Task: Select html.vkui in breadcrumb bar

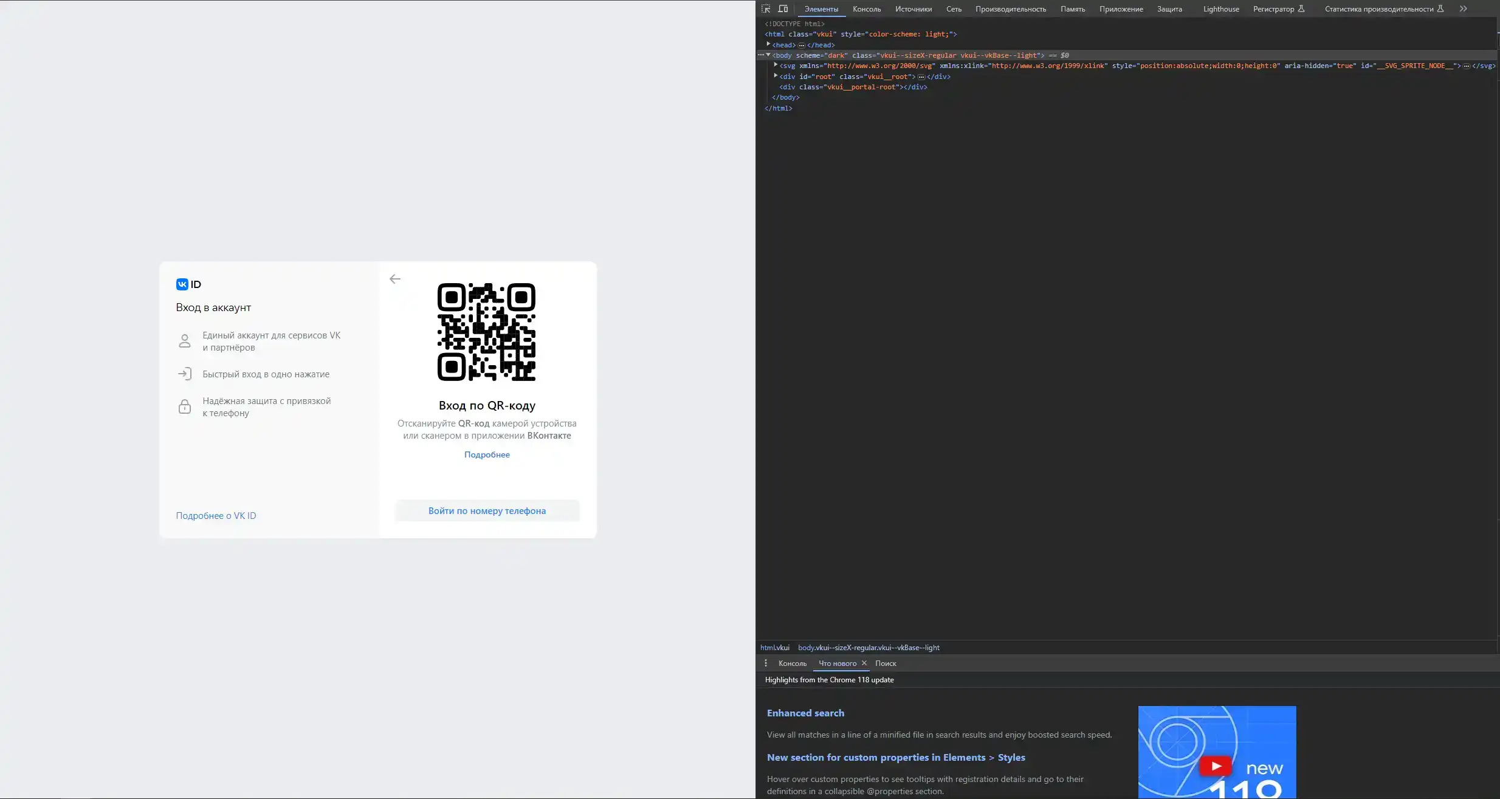Action: click(774, 648)
